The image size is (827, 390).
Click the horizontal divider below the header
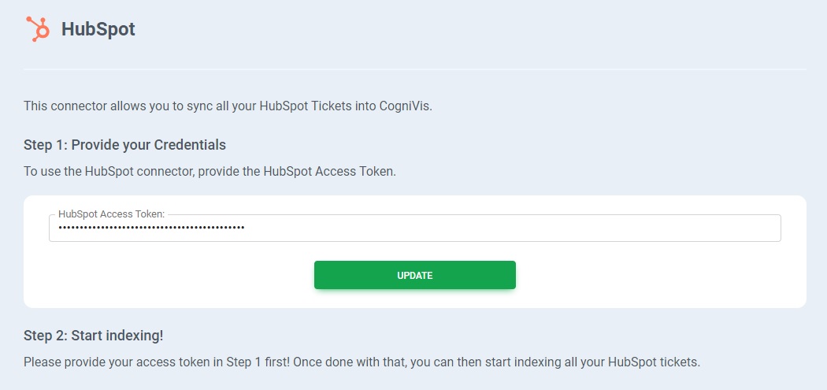pyautogui.click(x=415, y=69)
